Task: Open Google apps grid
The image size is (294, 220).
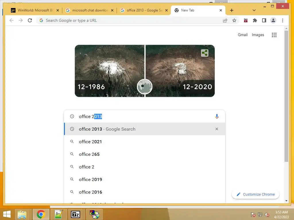Action: coord(274,35)
